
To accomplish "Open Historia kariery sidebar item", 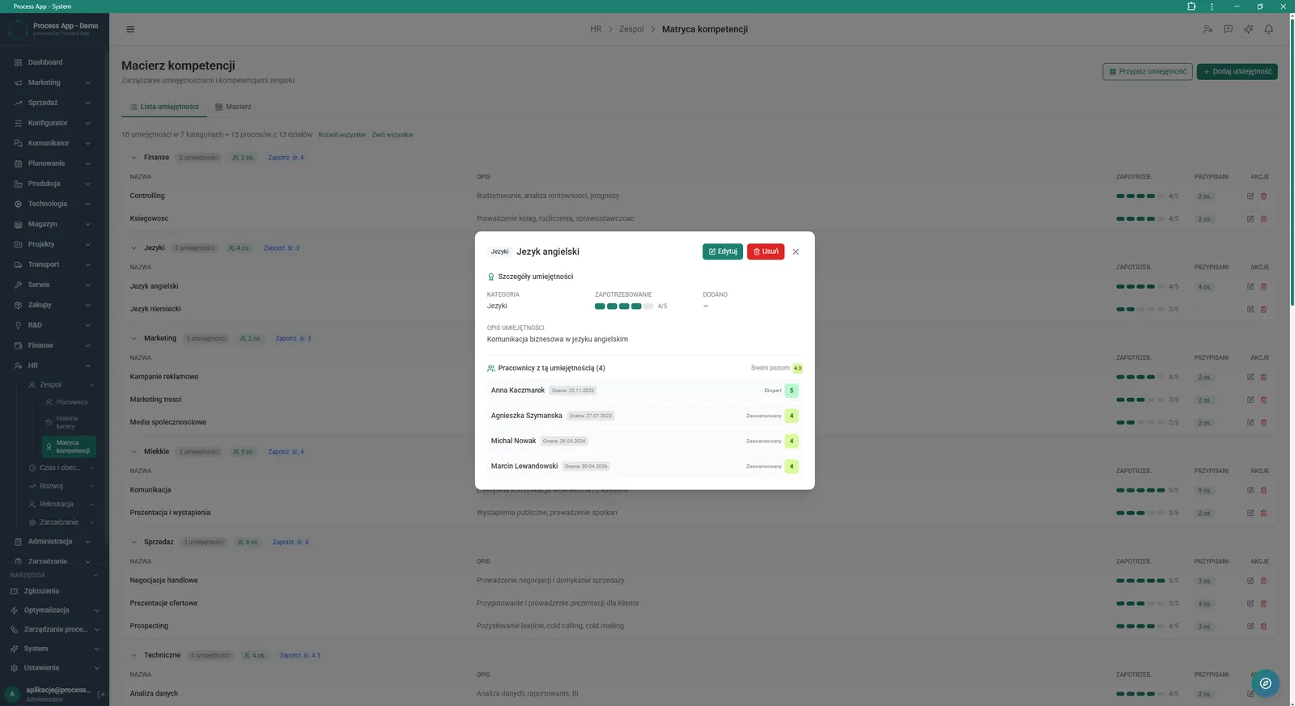I will coord(68,422).
